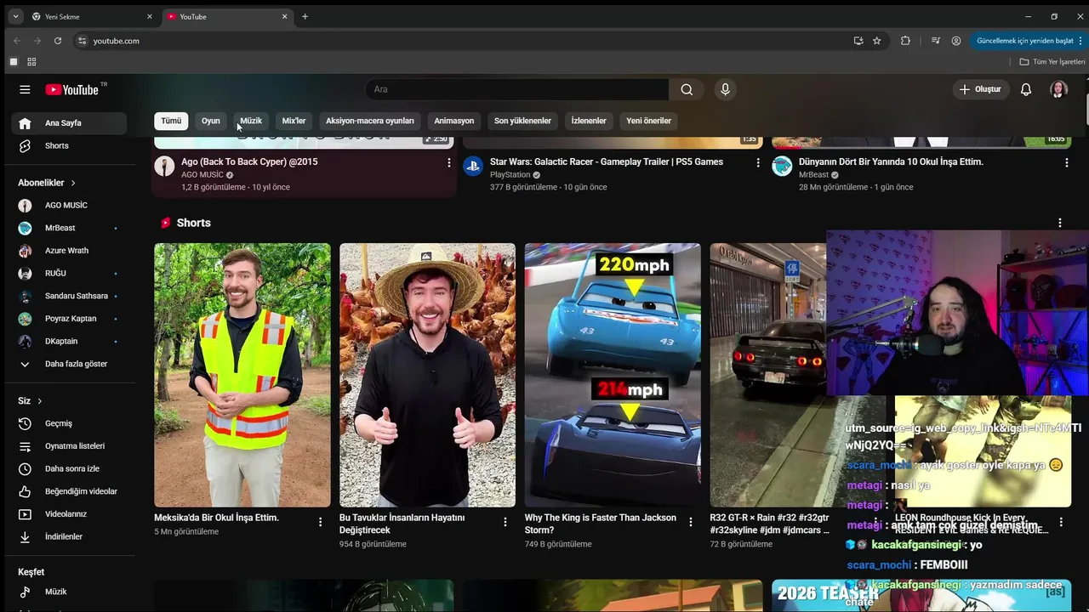The width and height of the screenshot is (1089, 612).
Task: Expand the Siz section chevron
Action: pyautogui.click(x=39, y=401)
